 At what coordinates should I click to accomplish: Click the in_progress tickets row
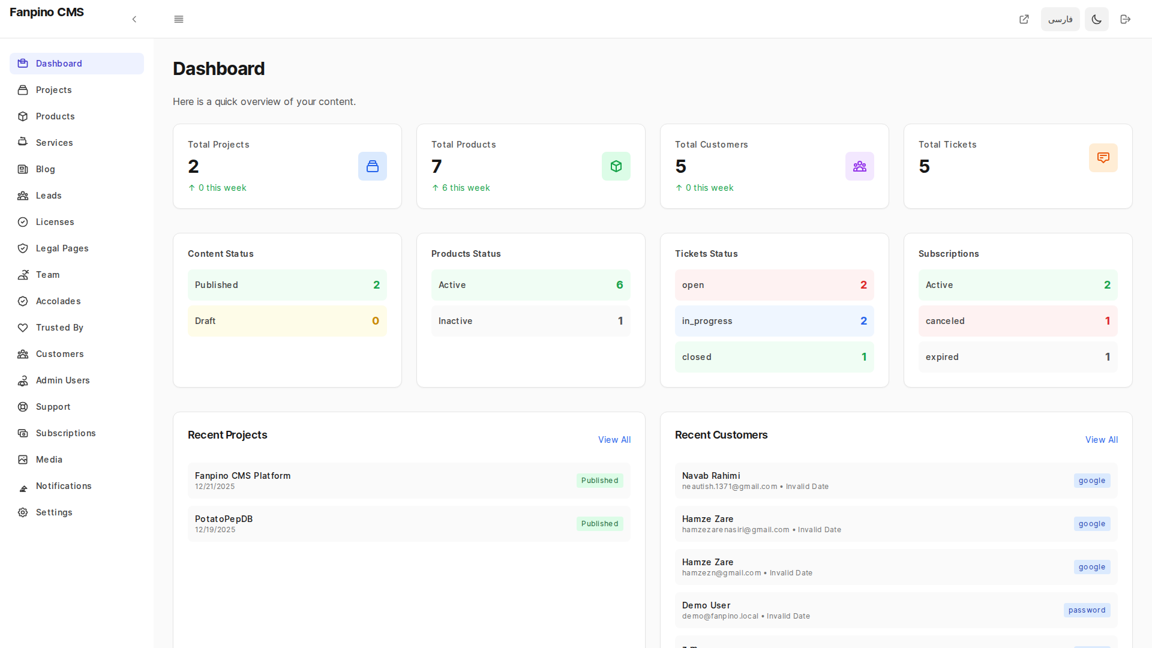pos(775,321)
